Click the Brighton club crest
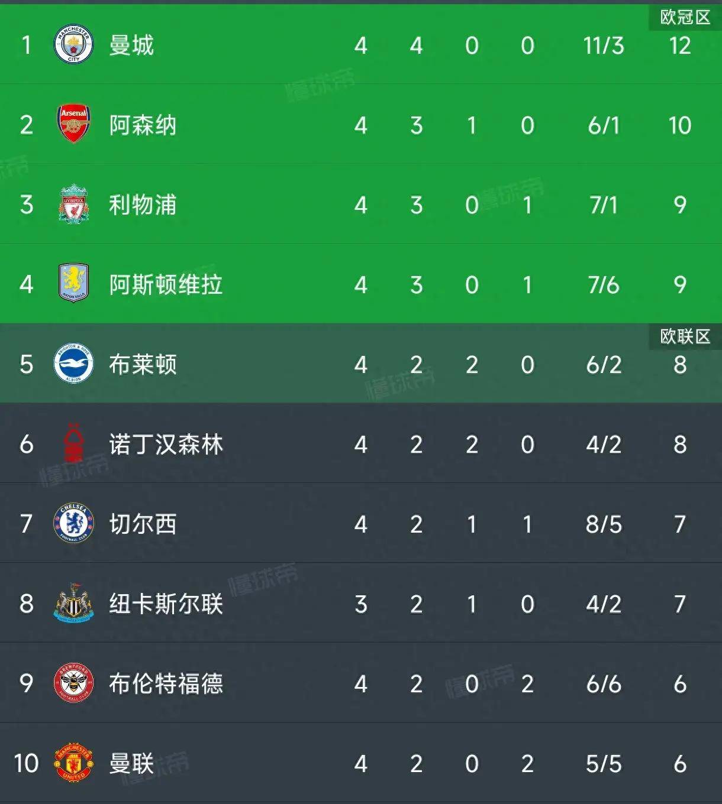Image resolution: width=722 pixels, height=804 pixels. click(x=73, y=364)
